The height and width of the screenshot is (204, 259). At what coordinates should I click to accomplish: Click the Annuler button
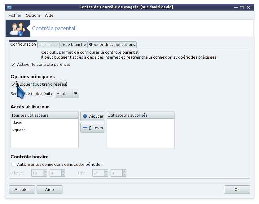click(22, 189)
